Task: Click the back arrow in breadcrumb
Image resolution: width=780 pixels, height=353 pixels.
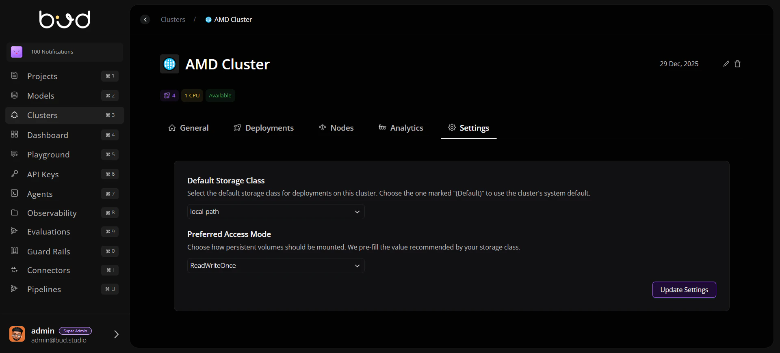Action: [145, 19]
